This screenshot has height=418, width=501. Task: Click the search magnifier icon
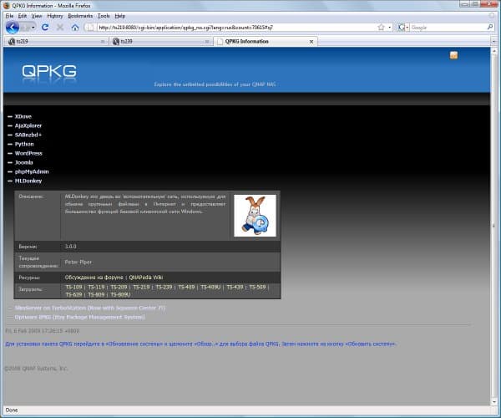(490, 28)
